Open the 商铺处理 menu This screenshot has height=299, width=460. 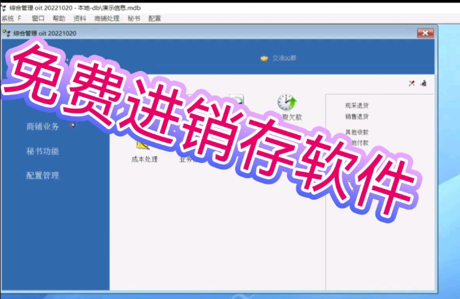(x=106, y=19)
